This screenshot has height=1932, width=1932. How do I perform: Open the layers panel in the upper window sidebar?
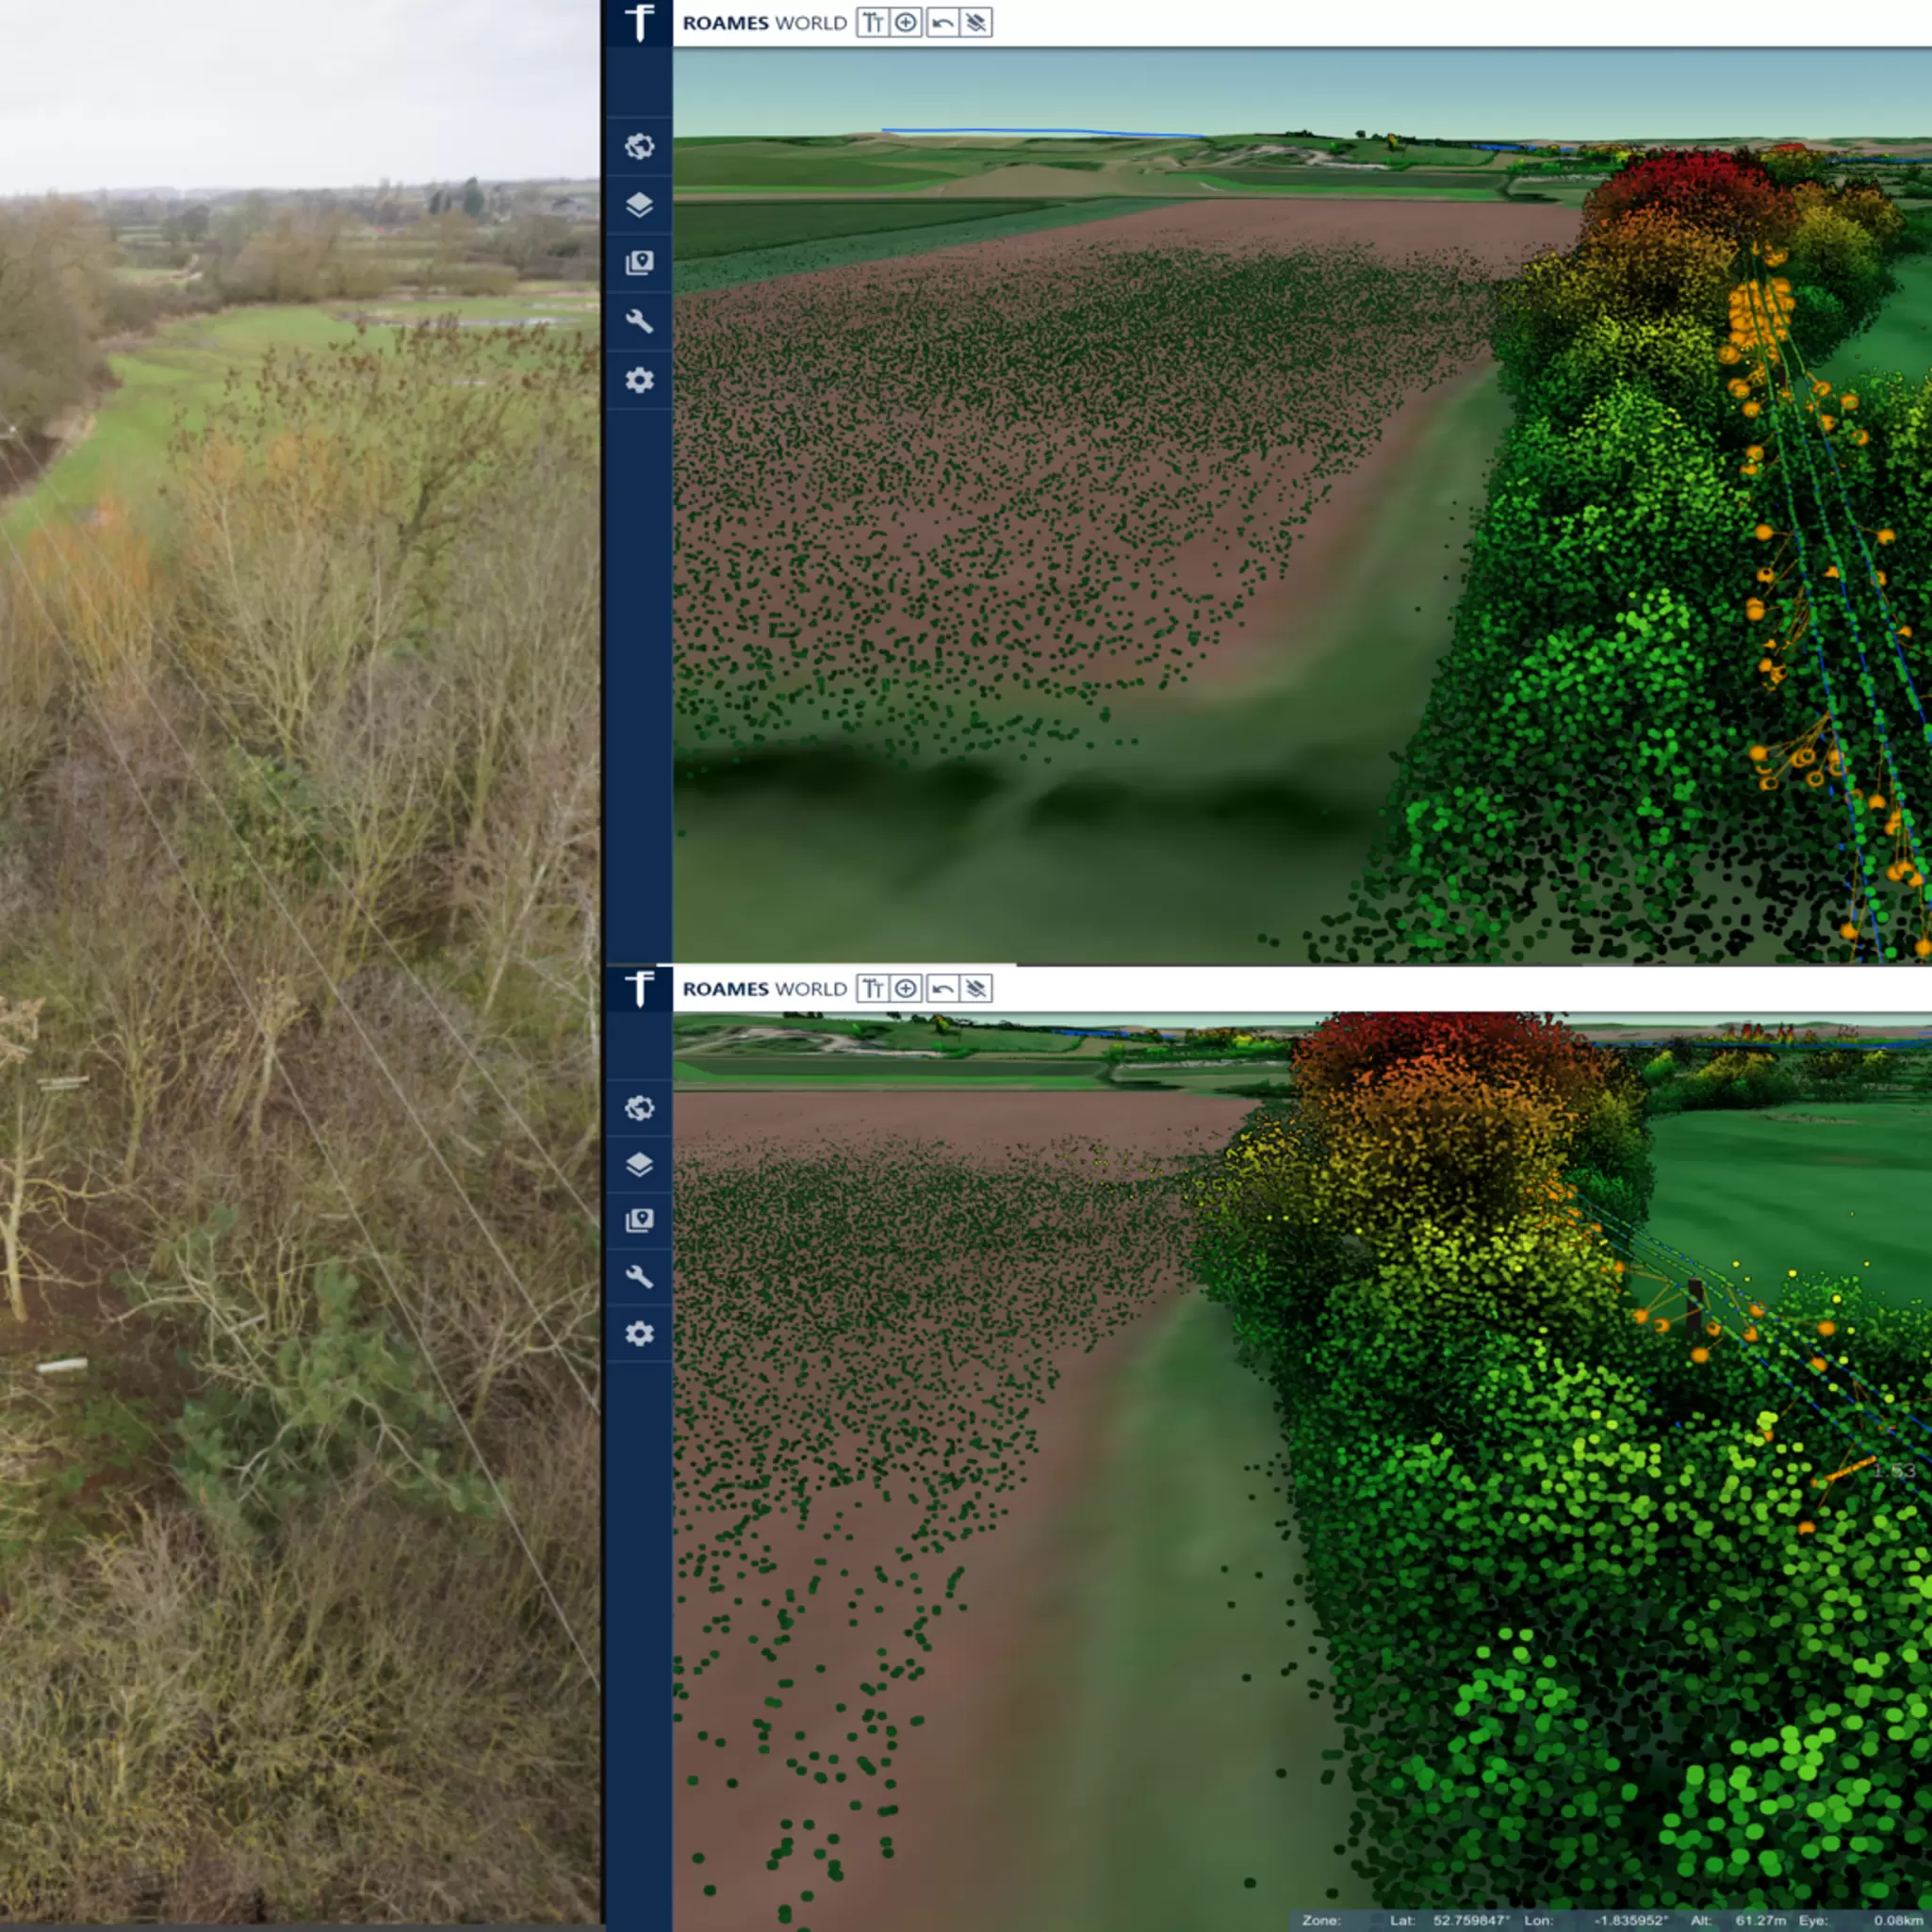tap(639, 205)
